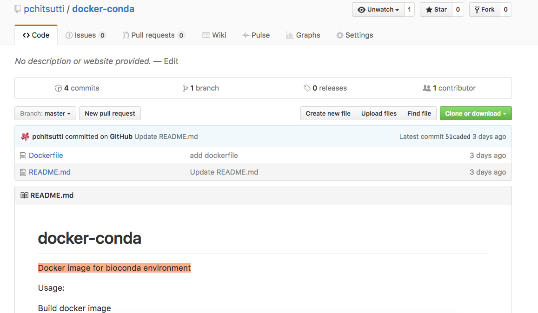This screenshot has width=538, height=313.
Task: Click New pull request button
Action: click(110, 113)
